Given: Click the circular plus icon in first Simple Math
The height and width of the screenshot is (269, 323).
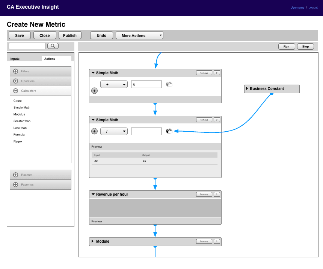Looking at the screenshot, I should click(94, 91).
